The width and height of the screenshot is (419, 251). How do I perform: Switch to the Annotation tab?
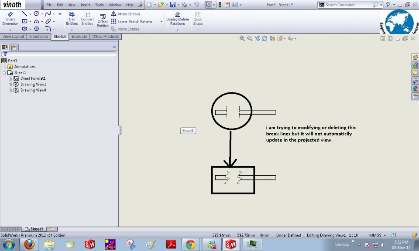coord(38,37)
